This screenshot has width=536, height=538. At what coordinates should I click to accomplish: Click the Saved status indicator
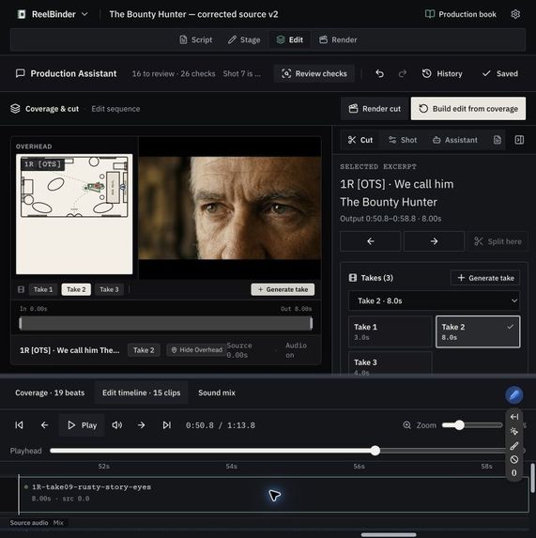(x=500, y=73)
